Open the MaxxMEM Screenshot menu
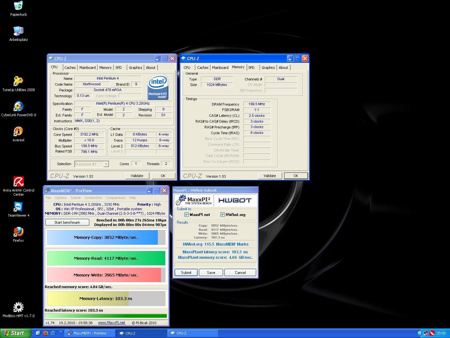The image size is (450, 338). pyautogui.click(x=93, y=198)
